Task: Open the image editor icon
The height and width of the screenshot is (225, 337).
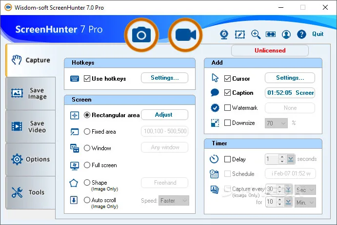Action: click(x=240, y=35)
